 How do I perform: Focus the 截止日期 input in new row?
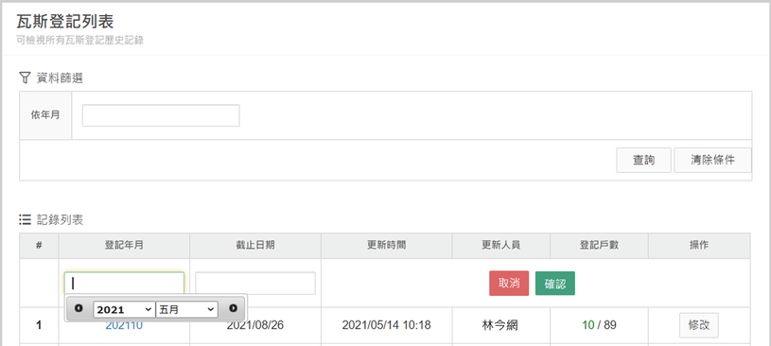(255, 284)
